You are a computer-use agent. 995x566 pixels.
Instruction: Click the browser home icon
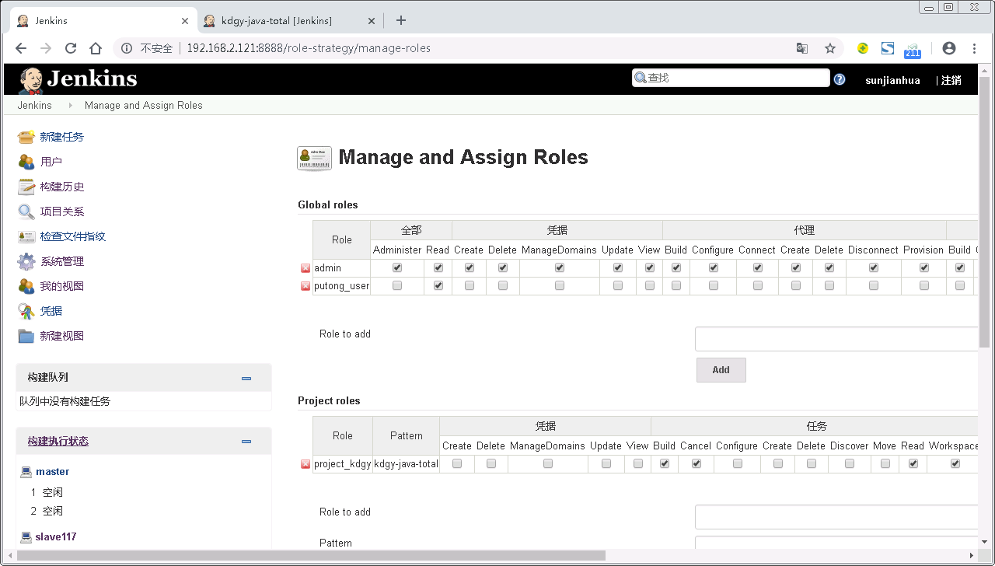click(96, 48)
